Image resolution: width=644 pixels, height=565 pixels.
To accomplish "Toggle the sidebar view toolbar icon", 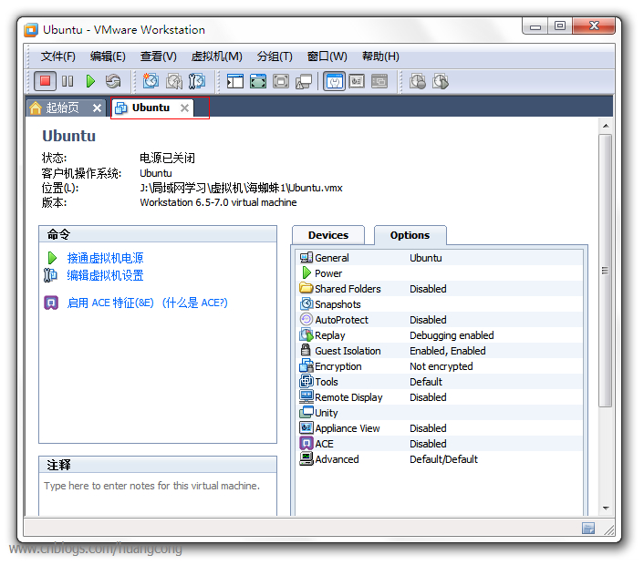I will pos(235,81).
